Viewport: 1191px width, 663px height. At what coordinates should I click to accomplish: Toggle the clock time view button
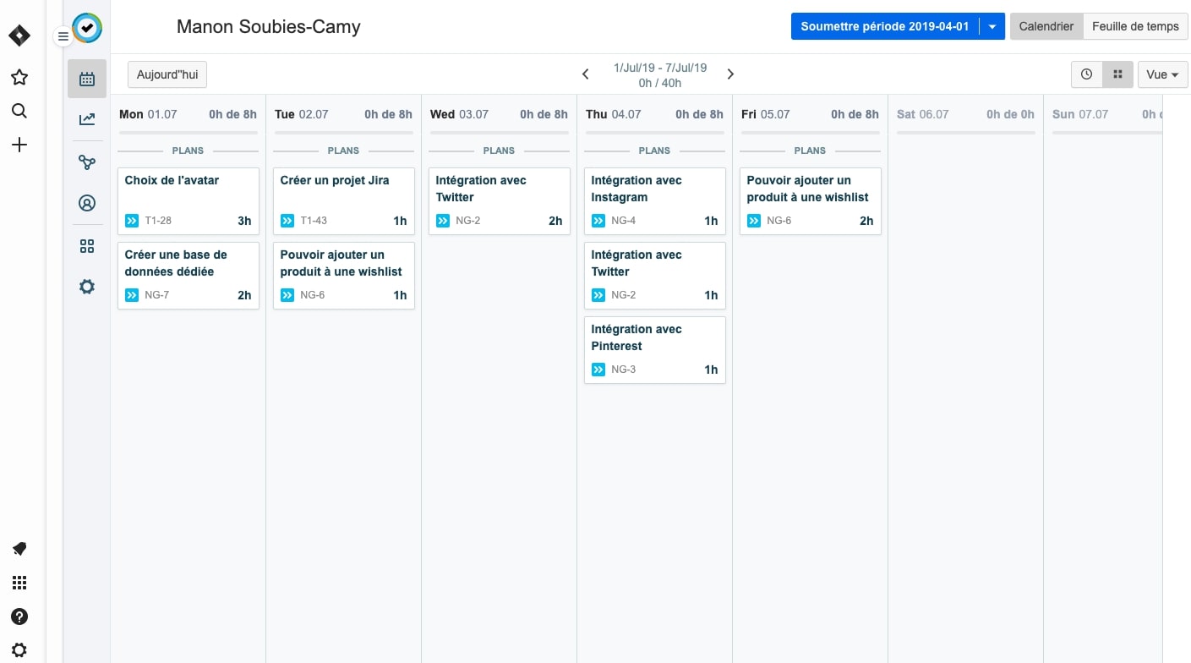1086,74
